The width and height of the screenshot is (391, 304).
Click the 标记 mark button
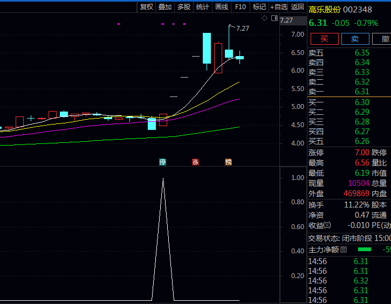[259, 7]
